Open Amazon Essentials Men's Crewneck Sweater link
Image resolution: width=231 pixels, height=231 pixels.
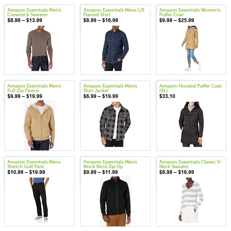(34, 12)
